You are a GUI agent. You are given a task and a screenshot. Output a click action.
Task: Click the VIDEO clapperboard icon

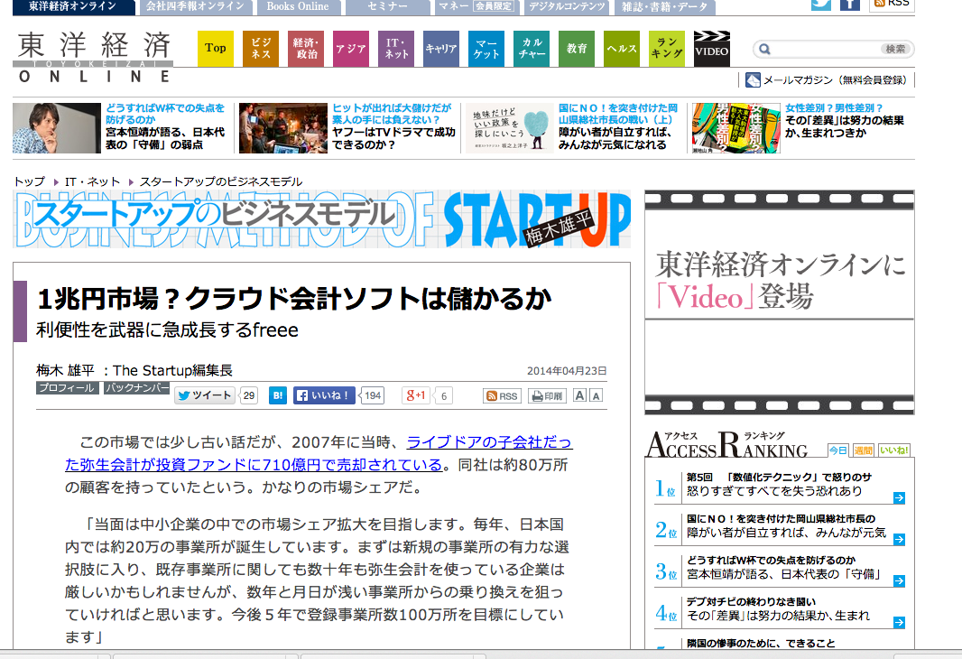[x=711, y=49]
